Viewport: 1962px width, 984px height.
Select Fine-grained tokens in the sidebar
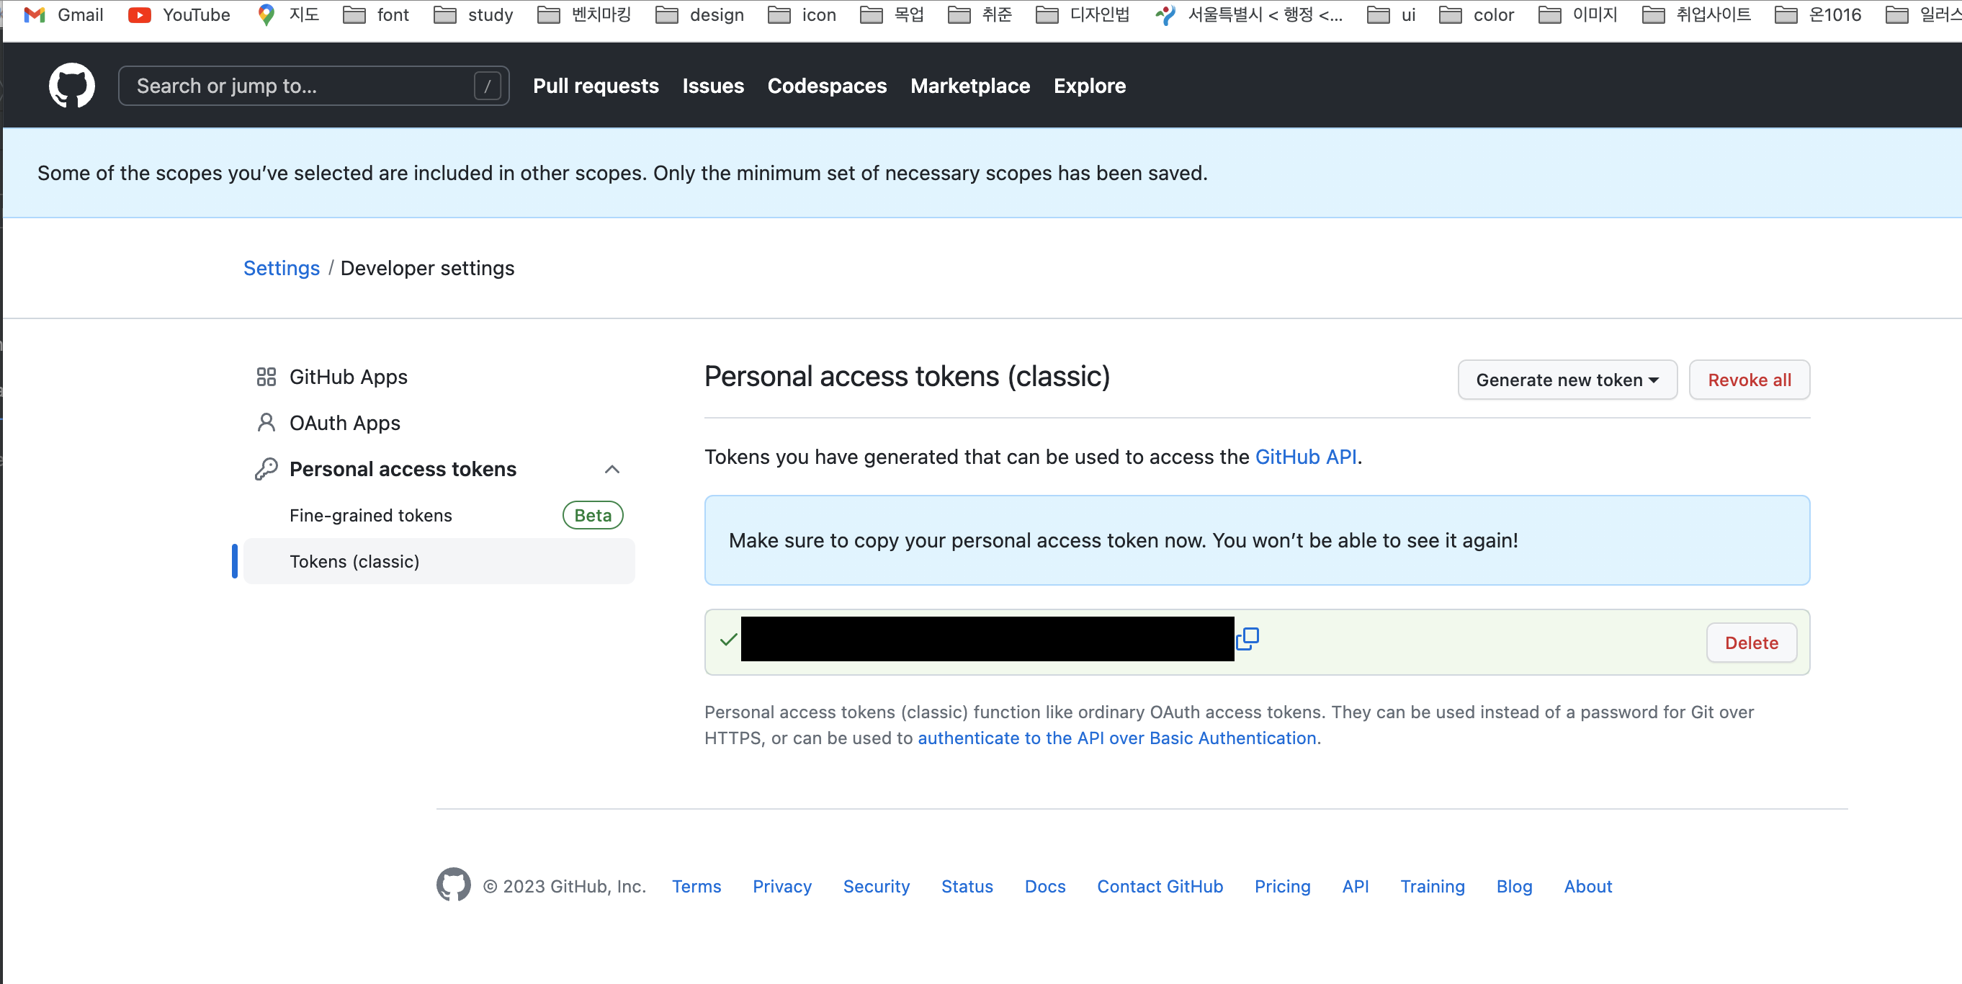tap(371, 516)
